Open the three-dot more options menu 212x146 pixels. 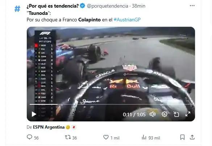point(192,6)
